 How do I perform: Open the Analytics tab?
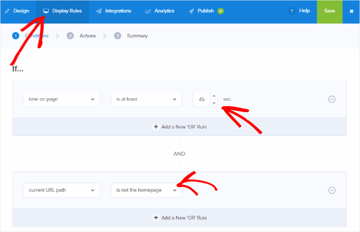[160, 11]
